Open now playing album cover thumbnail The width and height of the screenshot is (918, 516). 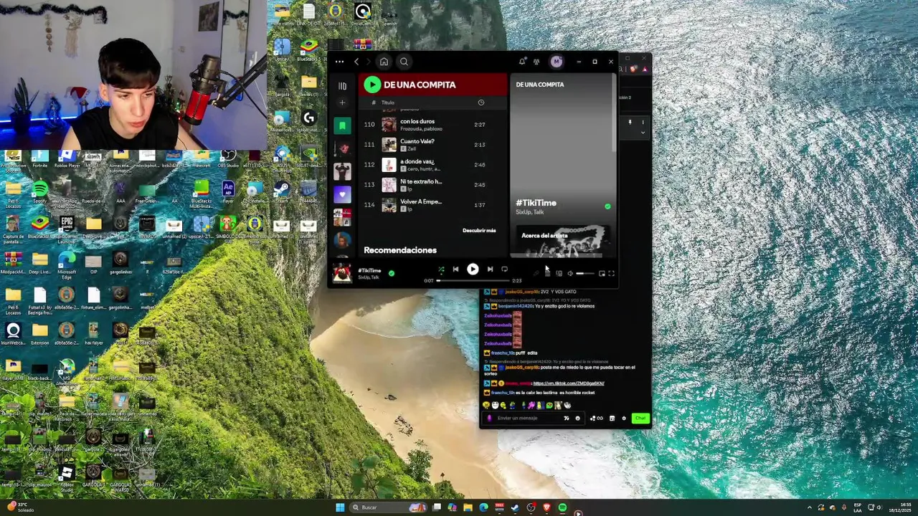tap(342, 273)
